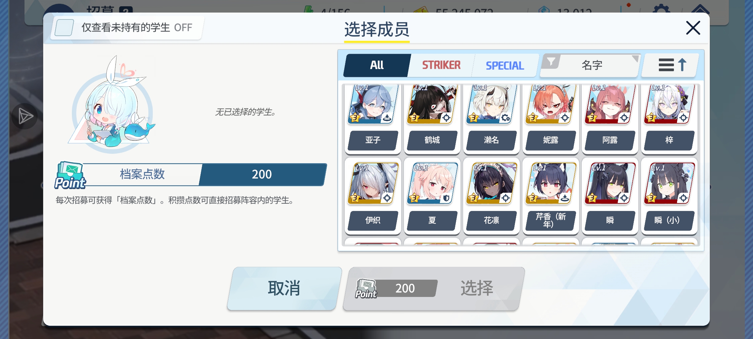Click the 取消 cancel button
This screenshot has width=753, height=339.
tap(284, 288)
